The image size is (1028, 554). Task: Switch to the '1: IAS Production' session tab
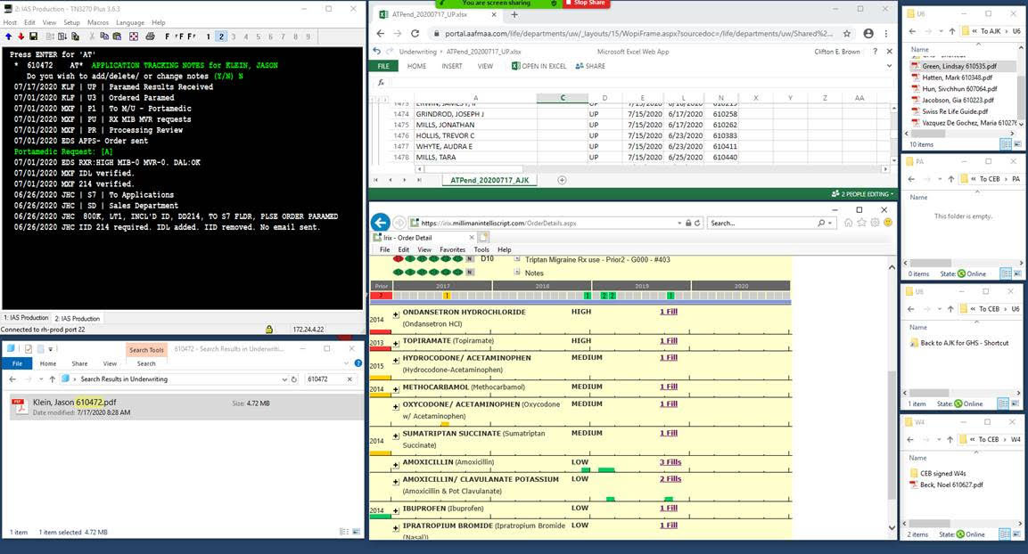point(26,318)
